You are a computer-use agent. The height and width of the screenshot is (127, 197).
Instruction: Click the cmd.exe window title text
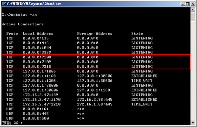tap(34, 4)
